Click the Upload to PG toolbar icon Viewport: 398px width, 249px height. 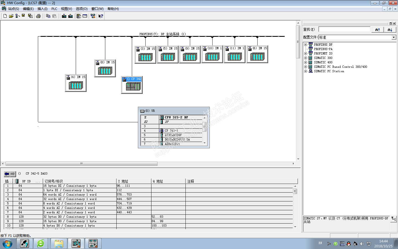pyautogui.click(x=70, y=16)
